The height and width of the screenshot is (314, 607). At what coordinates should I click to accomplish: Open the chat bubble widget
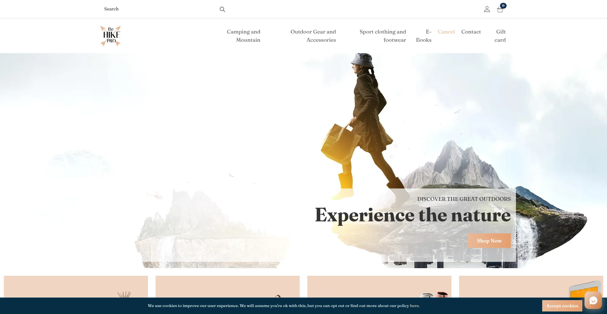click(593, 300)
